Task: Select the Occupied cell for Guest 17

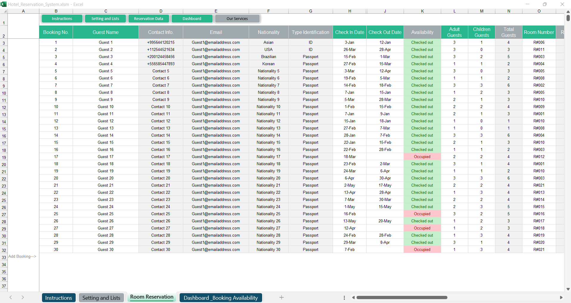Action: (x=422, y=157)
